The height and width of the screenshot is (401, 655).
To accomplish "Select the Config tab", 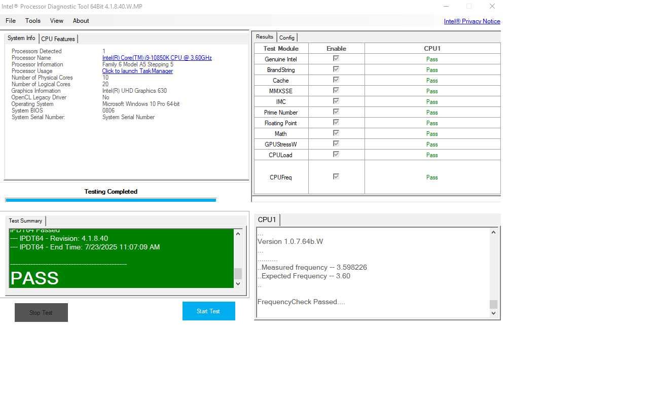I will click(x=287, y=38).
